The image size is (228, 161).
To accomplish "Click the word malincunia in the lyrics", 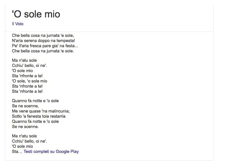I will click(59, 111).
